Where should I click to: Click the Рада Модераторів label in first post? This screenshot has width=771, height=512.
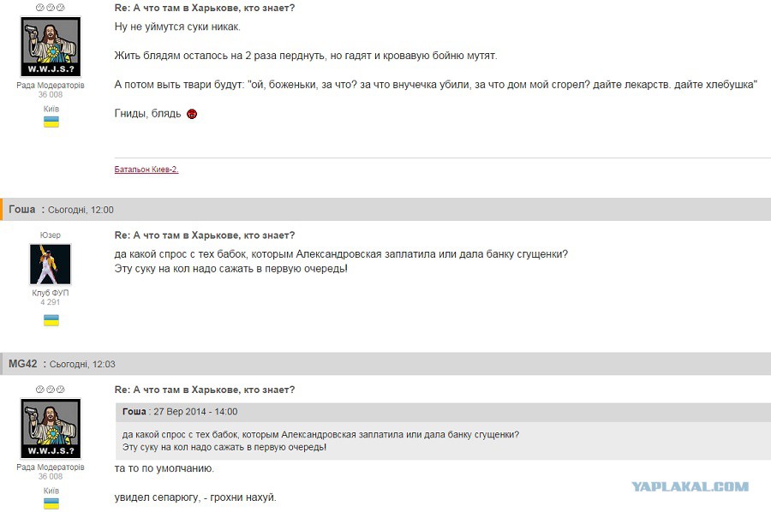[51, 85]
